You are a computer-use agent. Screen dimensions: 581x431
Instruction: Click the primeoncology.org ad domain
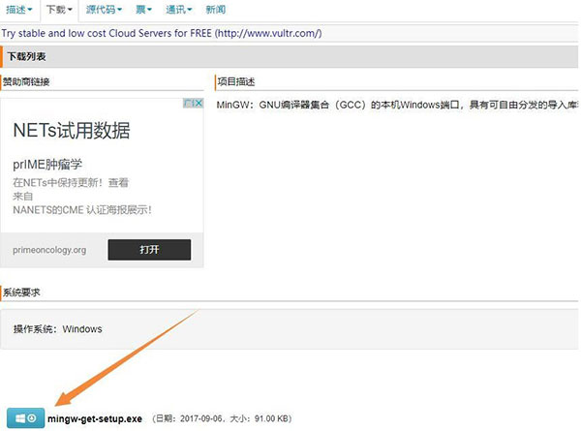(x=49, y=250)
